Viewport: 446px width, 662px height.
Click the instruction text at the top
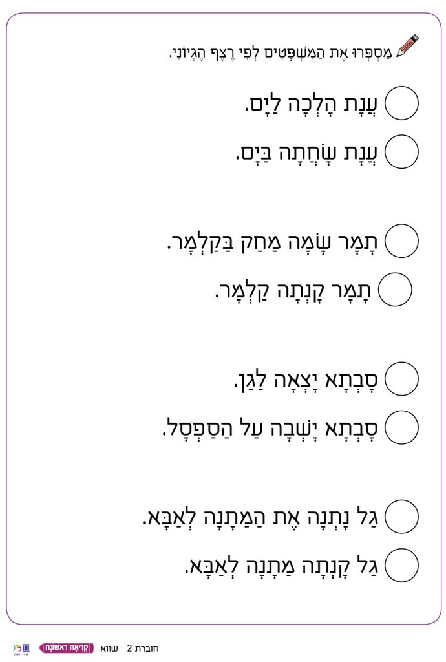[x=281, y=51]
